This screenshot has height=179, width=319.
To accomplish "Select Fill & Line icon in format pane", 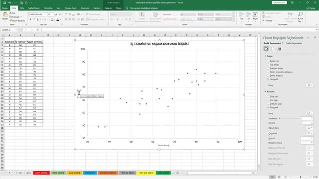I will [x=266, y=49].
